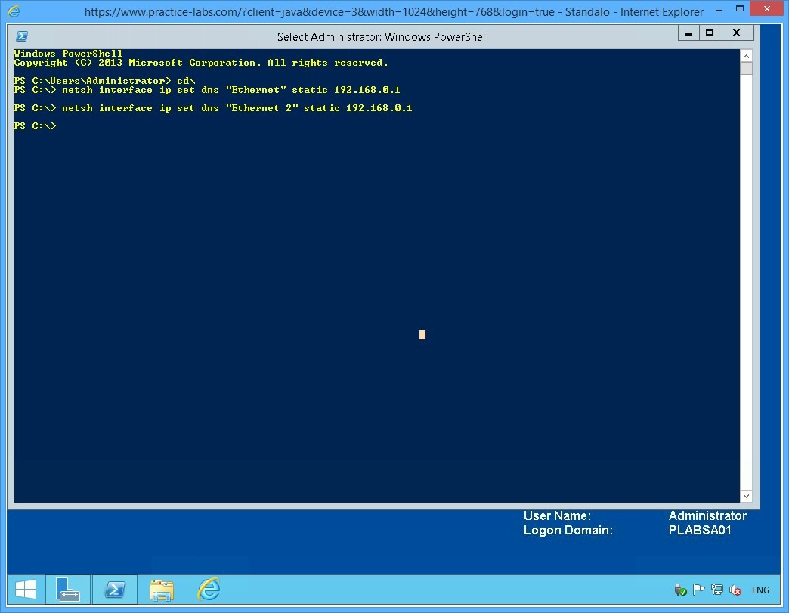Click the PowerShell scrollbar down arrow
Screen dimensions: 789x613
coord(747,496)
